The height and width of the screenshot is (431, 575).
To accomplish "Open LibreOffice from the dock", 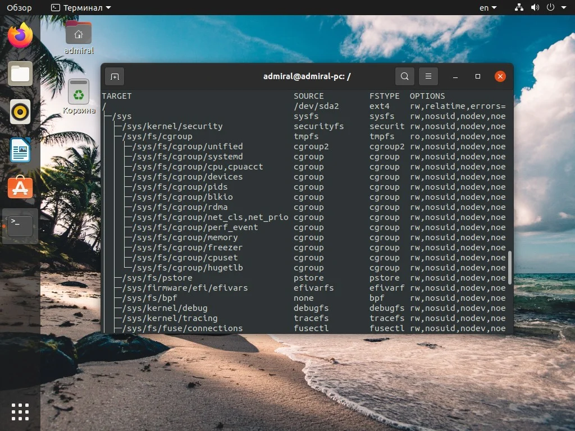I will (20, 150).
